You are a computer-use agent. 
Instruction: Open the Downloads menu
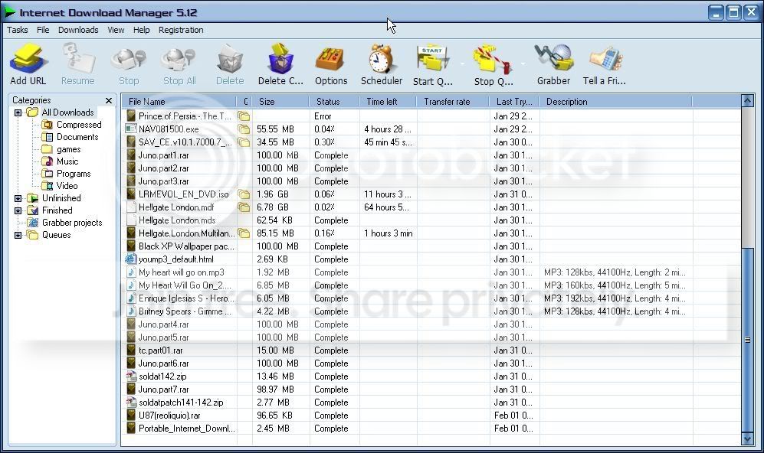click(x=78, y=30)
